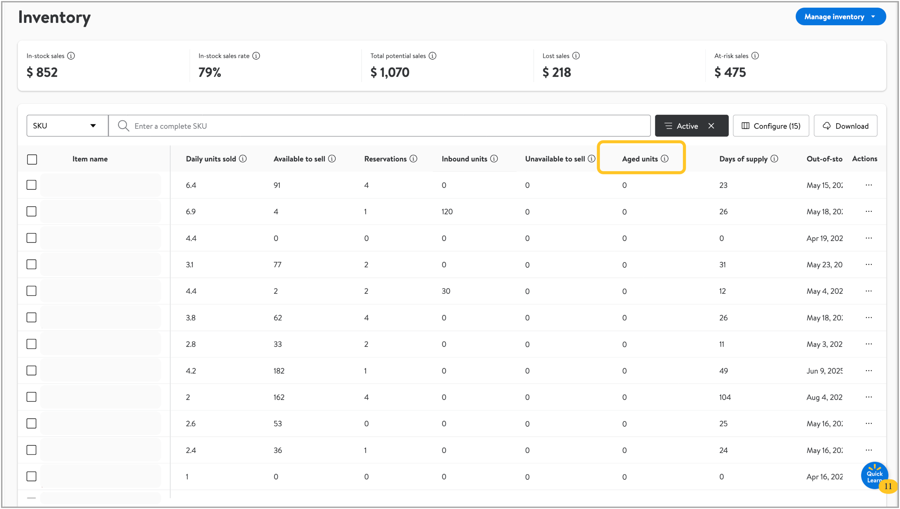Click the Download button
This screenshot has width=900, height=509.
(x=845, y=126)
